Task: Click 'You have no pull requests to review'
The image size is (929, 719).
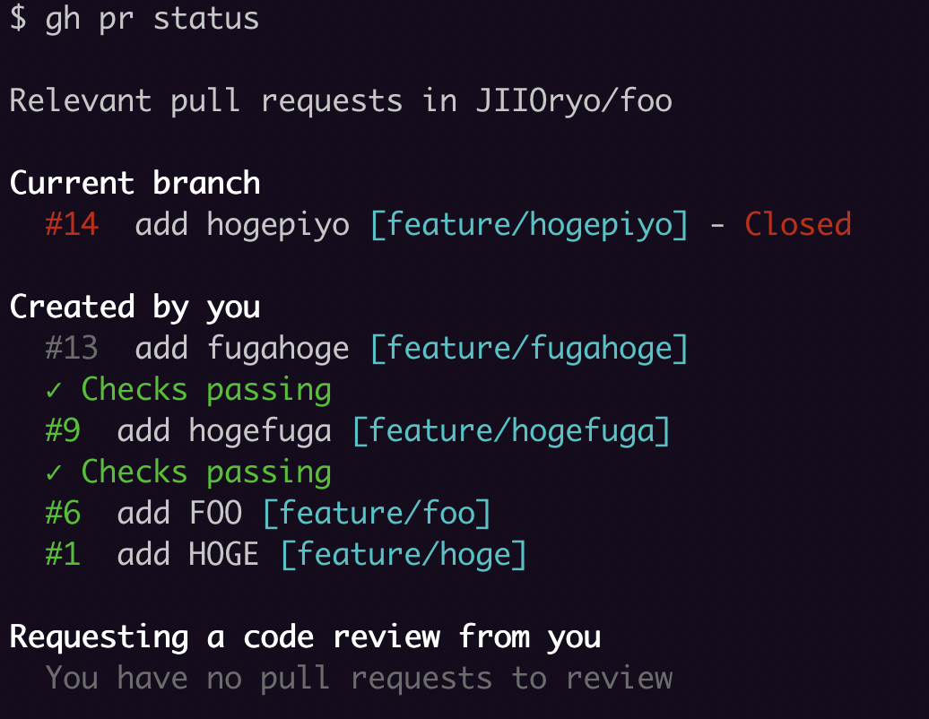Action: (359, 679)
